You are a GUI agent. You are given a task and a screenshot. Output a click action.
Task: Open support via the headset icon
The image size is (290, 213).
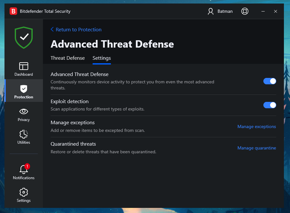[244, 11]
